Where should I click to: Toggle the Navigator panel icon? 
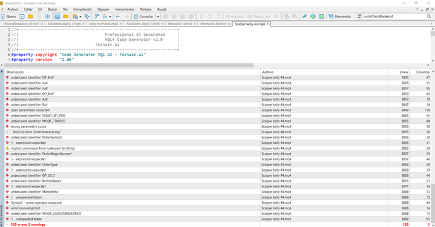click(x=57, y=16)
